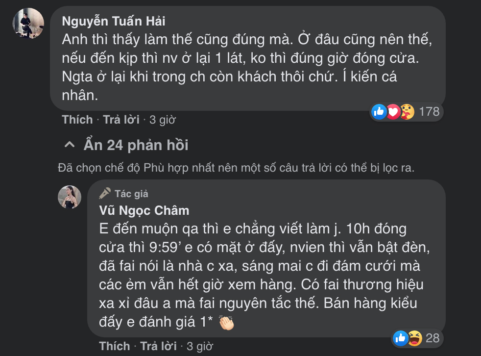Like Nguyễn Tuấn Hải's comment with Thích
This screenshot has height=356, width=481.
click(x=77, y=119)
